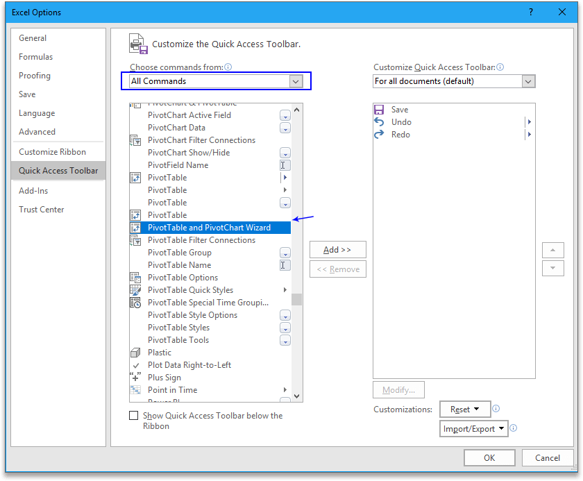Expand the PivotChart Data dropdown indicator
Screen dimensions: 583x481
pyautogui.click(x=285, y=128)
